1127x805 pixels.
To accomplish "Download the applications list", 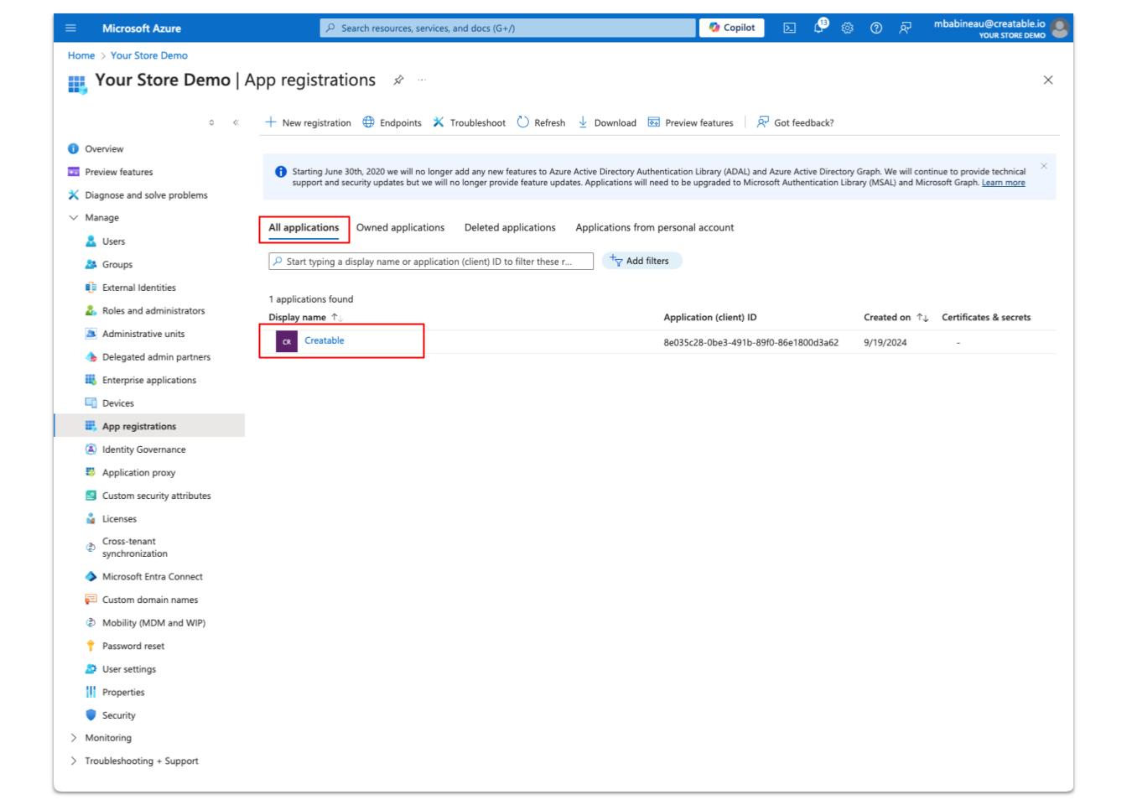I will [607, 122].
